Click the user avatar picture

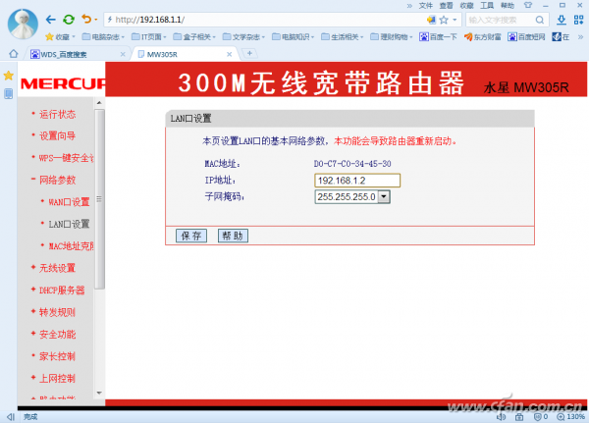23,24
